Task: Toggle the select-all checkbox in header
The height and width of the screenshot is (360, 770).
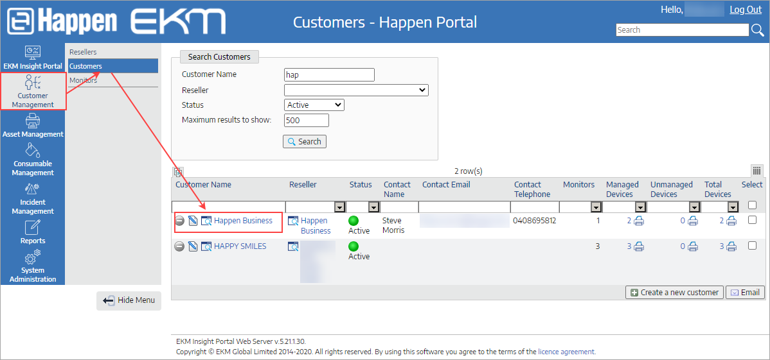Action: click(752, 205)
